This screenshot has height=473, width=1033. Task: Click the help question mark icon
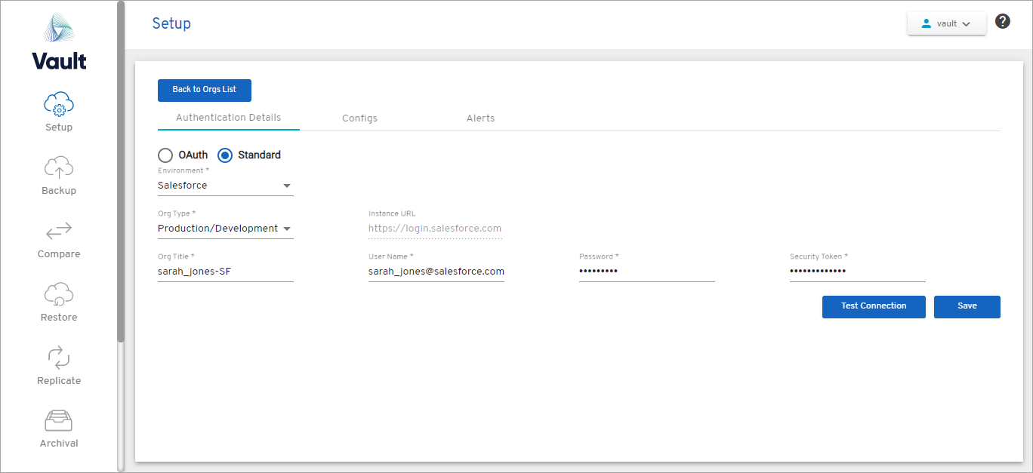click(x=1003, y=21)
